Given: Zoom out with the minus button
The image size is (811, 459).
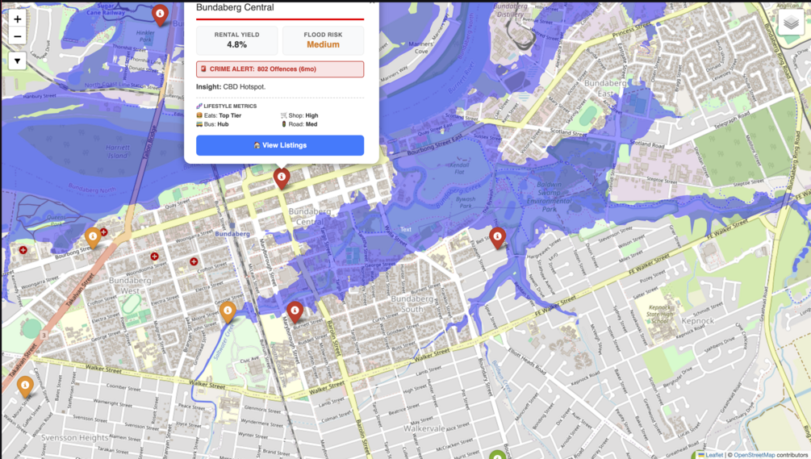Looking at the screenshot, I should point(17,36).
